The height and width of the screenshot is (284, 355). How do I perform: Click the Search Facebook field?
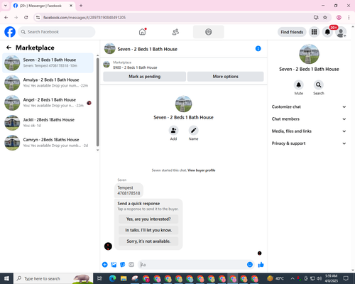pos(57,32)
